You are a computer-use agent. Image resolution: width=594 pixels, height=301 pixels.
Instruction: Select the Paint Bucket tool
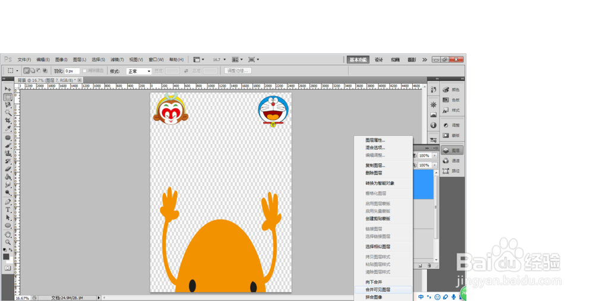8,177
